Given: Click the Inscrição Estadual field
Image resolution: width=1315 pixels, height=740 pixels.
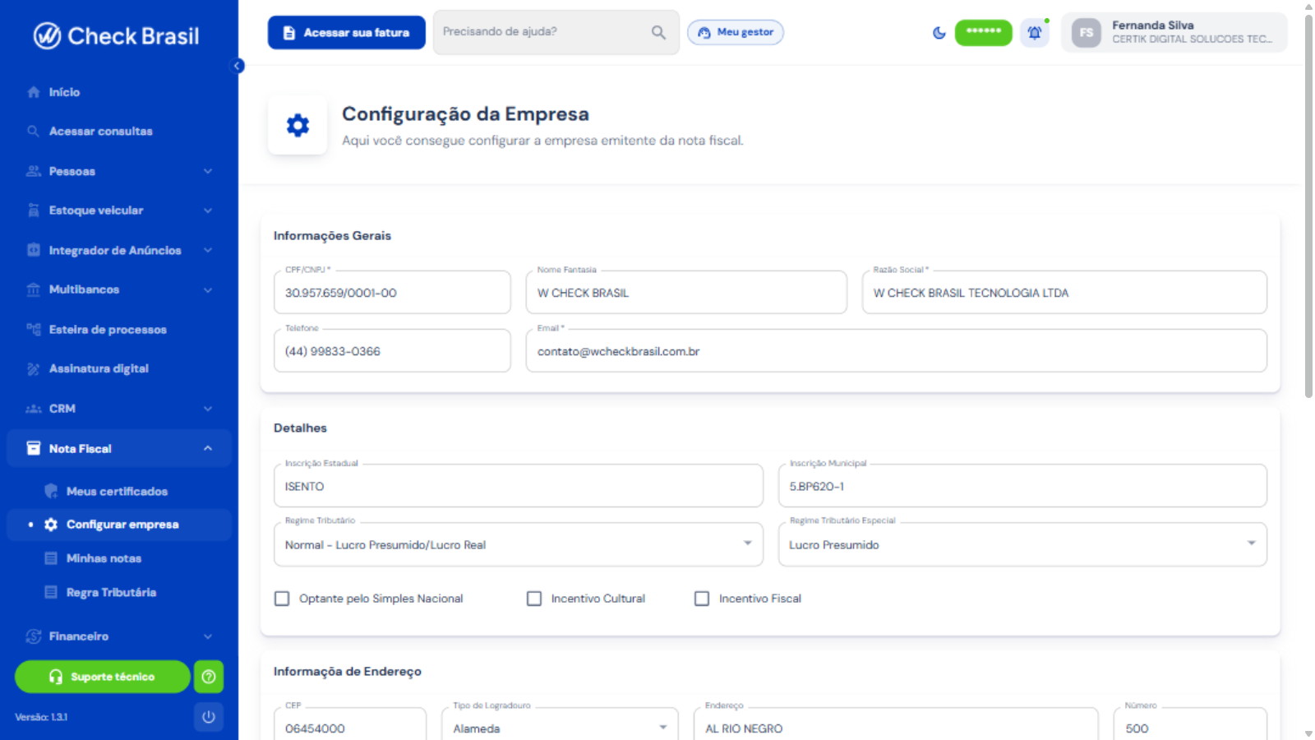Looking at the screenshot, I should pos(519,486).
